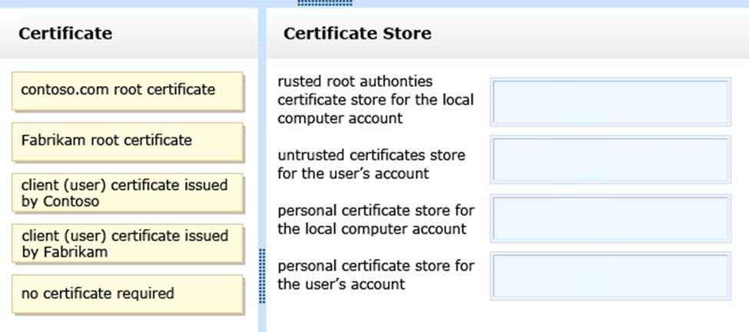Click the Certificate column header
Viewport: 749px width, 332px height.
pos(65,34)
